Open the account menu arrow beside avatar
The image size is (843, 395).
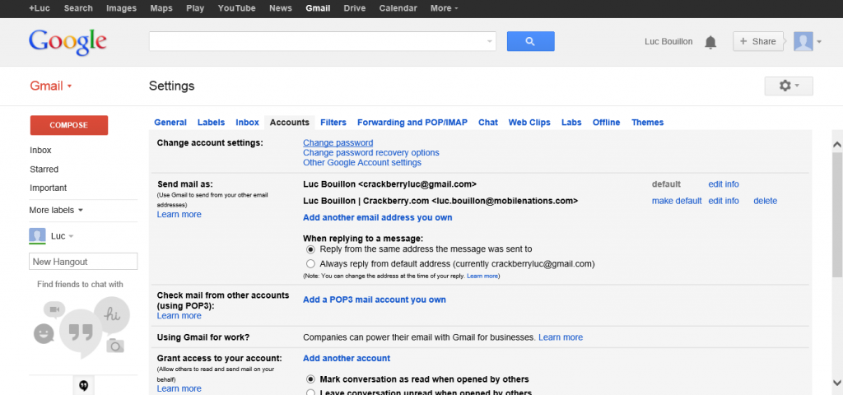click(x=819, y=41)
